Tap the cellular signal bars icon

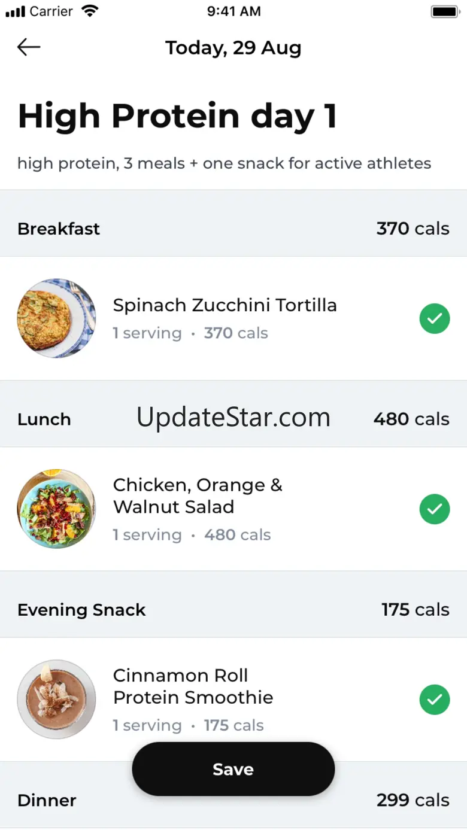(x=15, y=11)
